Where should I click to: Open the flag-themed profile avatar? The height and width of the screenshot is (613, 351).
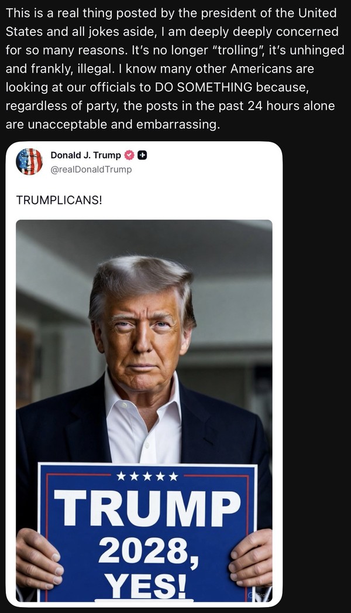coord(29,161)
